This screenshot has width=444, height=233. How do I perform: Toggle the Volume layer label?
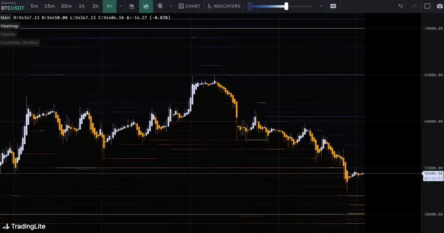[8, 34]
